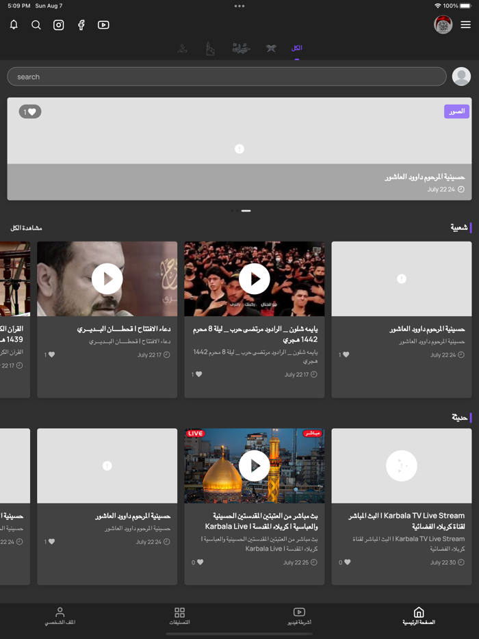Play the Karbala Live golden dome stream

click(x=255, y=465)
